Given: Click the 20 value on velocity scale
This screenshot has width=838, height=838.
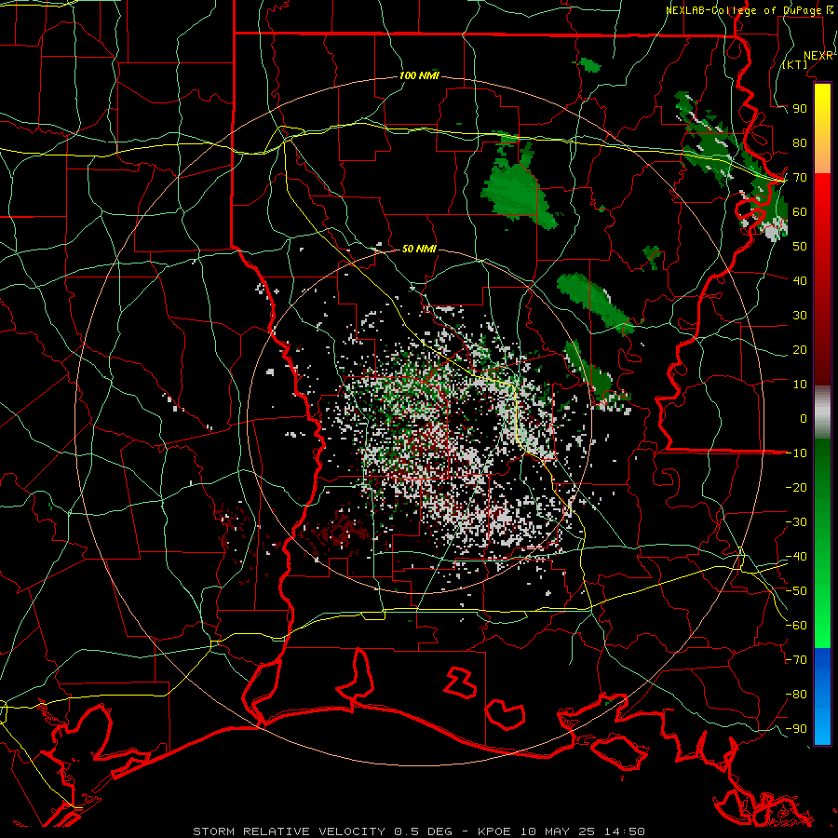Looking at the screenshot, I should click(800, 349).
